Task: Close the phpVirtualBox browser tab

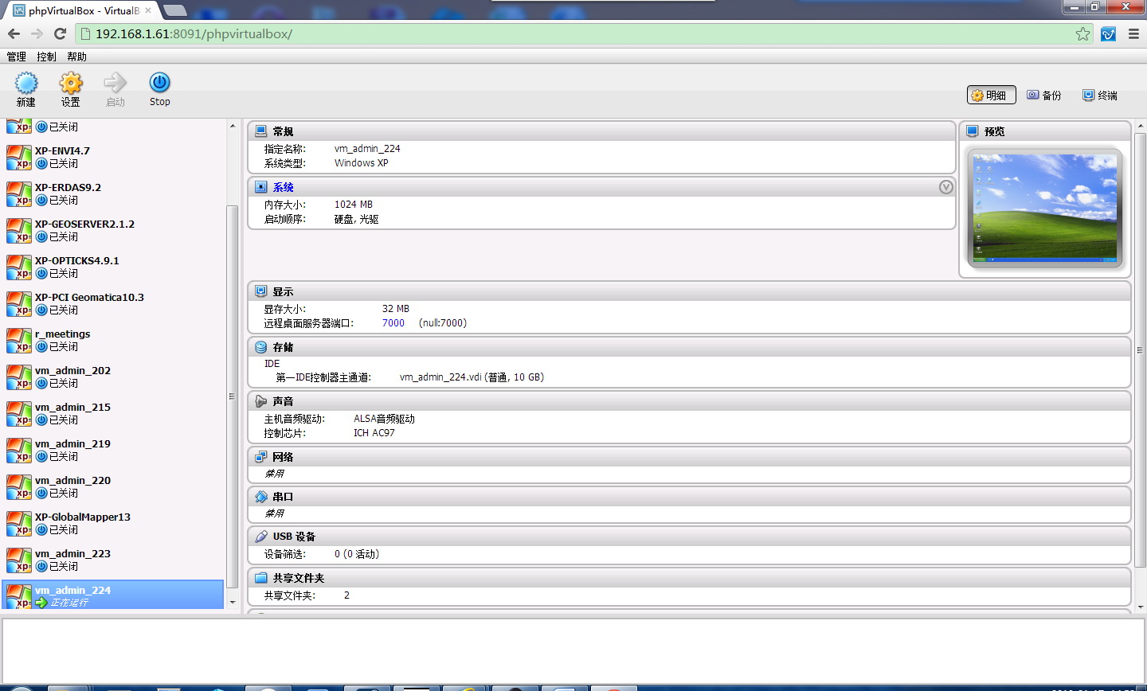Action: pos(148,10)
